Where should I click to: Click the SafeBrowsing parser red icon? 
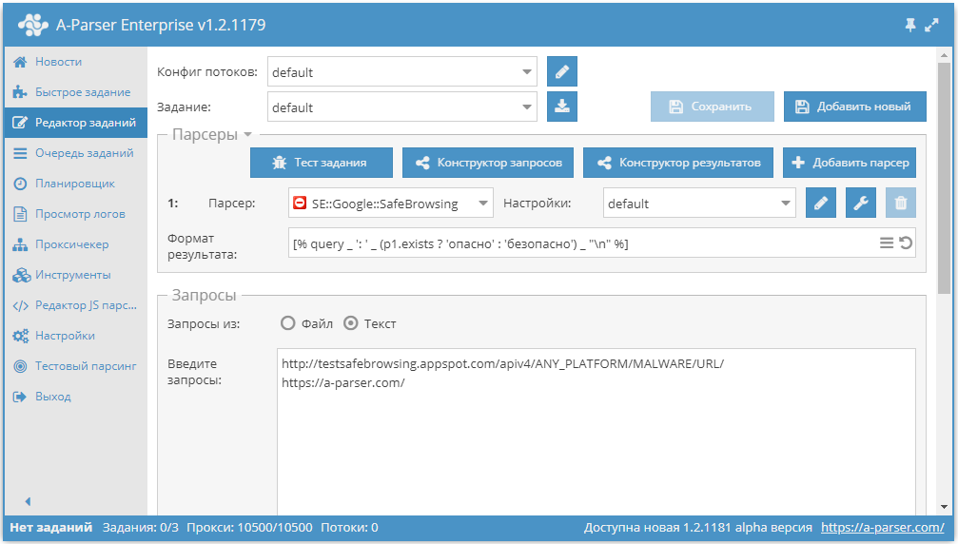[x=300, y=203]
